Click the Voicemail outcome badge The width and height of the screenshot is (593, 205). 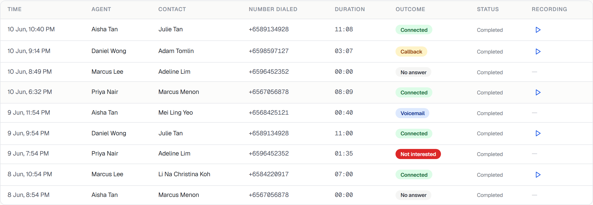412,113
